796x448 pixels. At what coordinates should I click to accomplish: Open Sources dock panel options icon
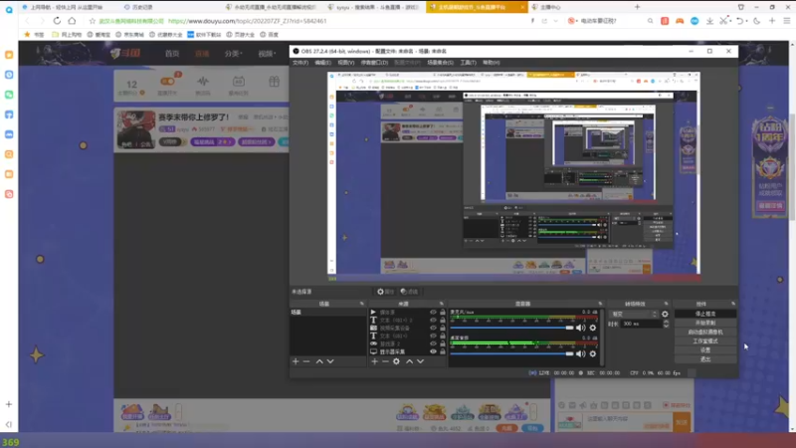point(441,304)
